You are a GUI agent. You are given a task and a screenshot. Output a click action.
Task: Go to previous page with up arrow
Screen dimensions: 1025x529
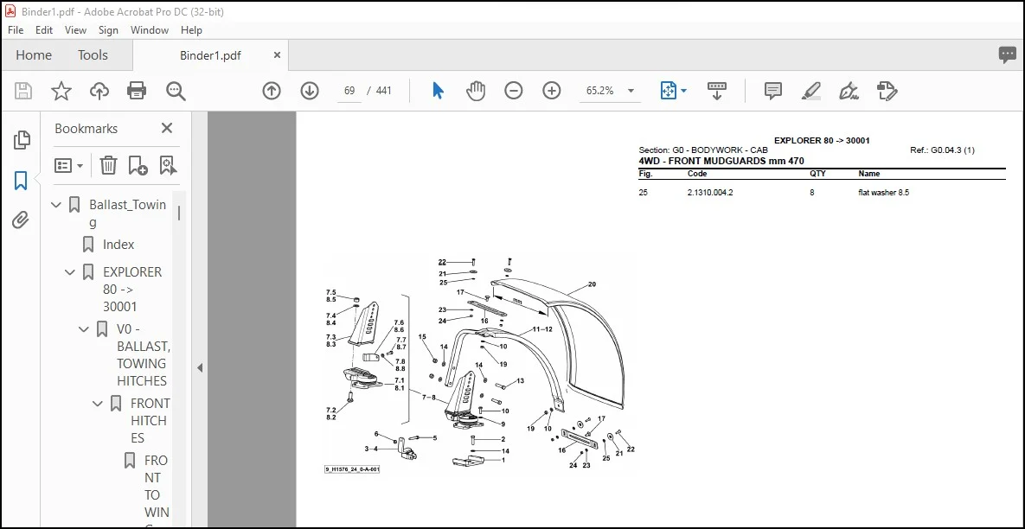point(272,91)
